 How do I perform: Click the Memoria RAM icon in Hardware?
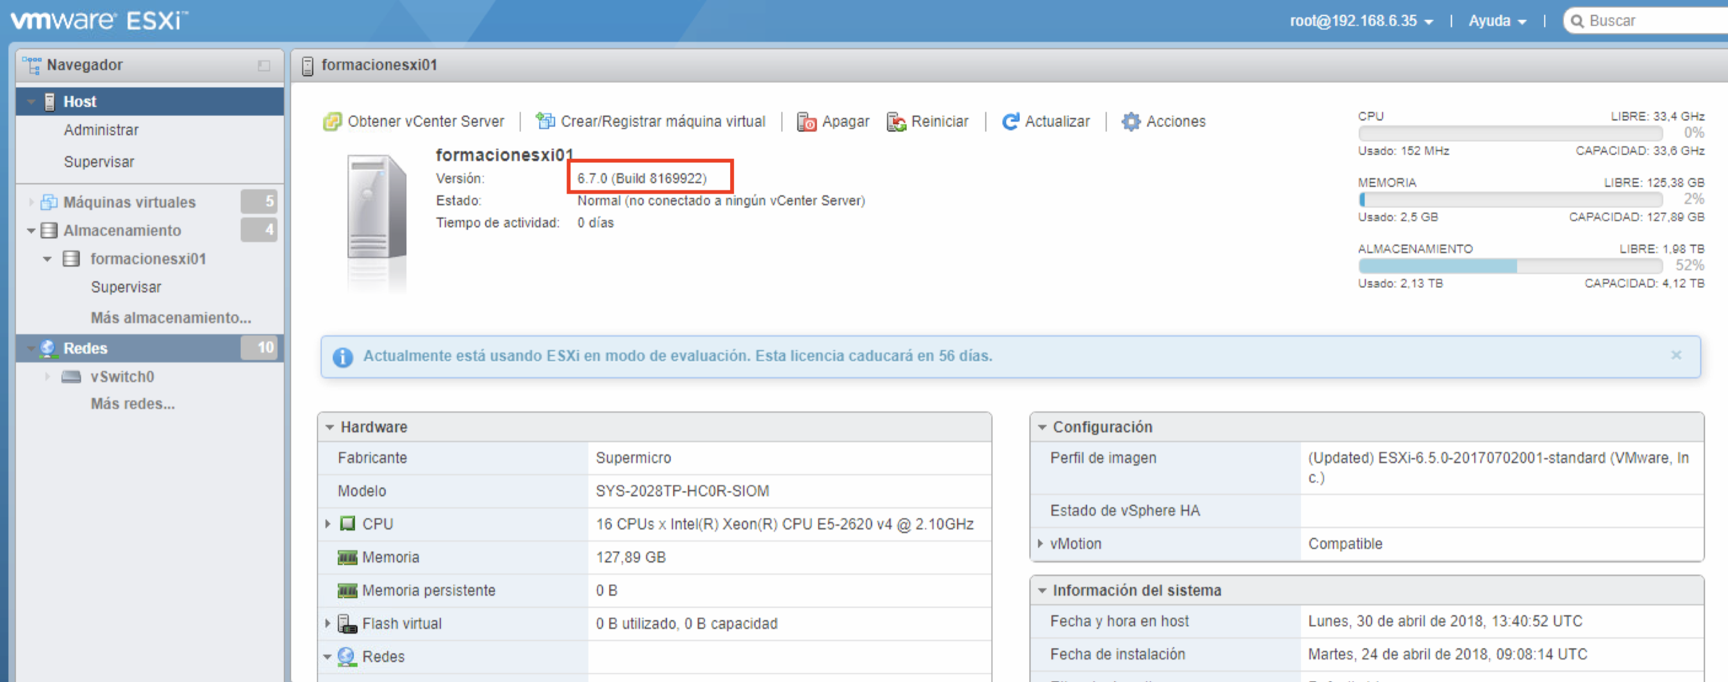point(347,557)
